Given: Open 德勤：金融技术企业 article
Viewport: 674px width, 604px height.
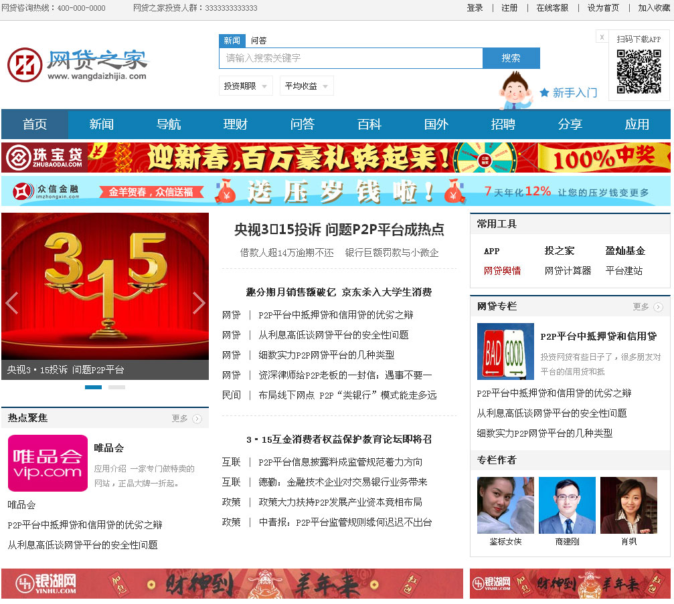Looking at the screenshot, I should pos(343,482).
